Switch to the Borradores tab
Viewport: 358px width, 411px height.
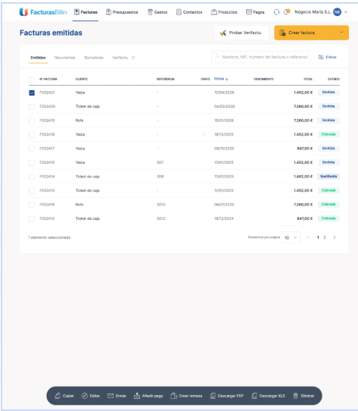tap(94, 58)
